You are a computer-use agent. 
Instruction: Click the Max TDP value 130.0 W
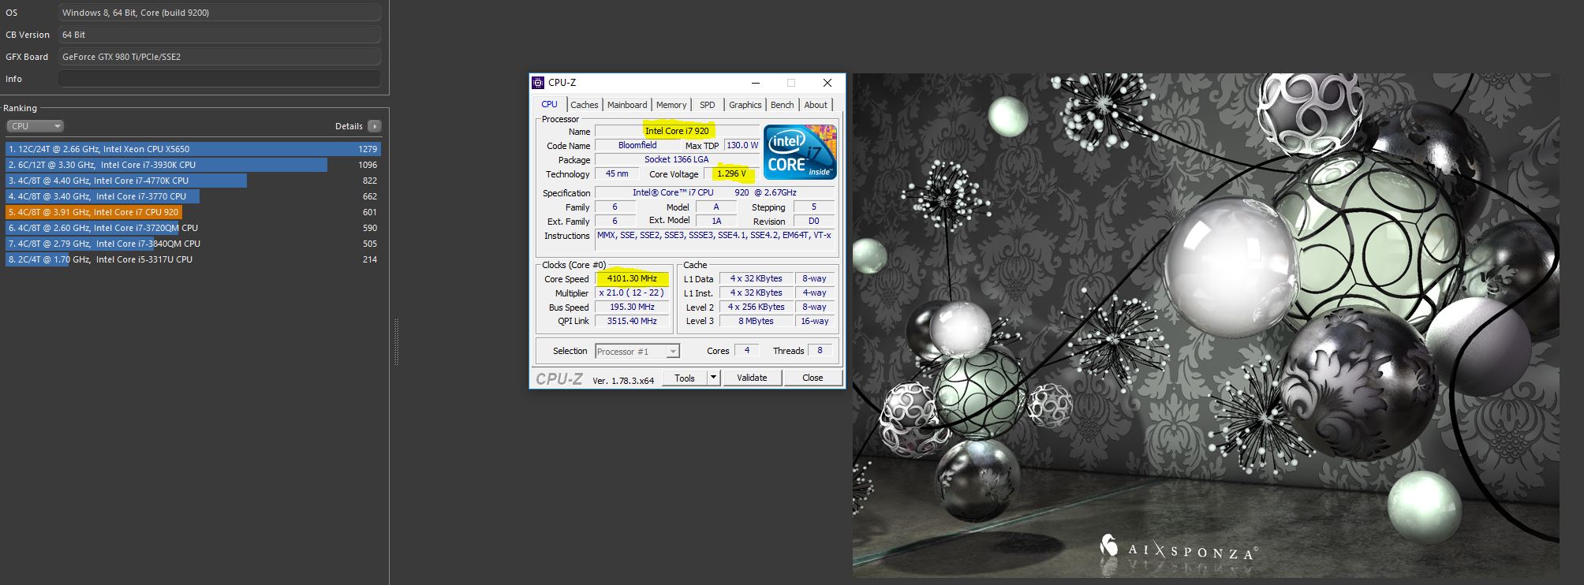coord(742,145)
